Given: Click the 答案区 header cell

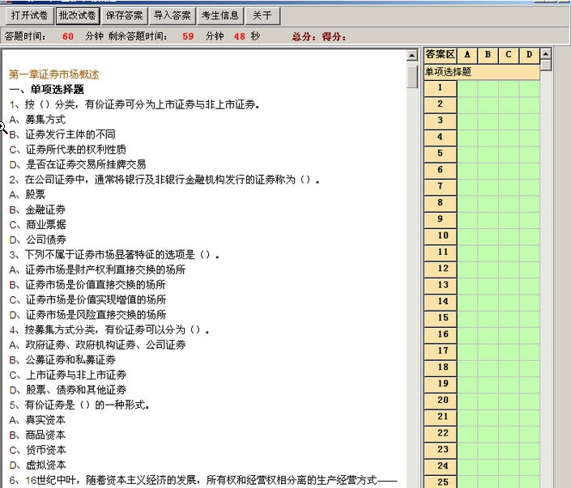Looking at the screenshot, I should click(x=441, y=55).
